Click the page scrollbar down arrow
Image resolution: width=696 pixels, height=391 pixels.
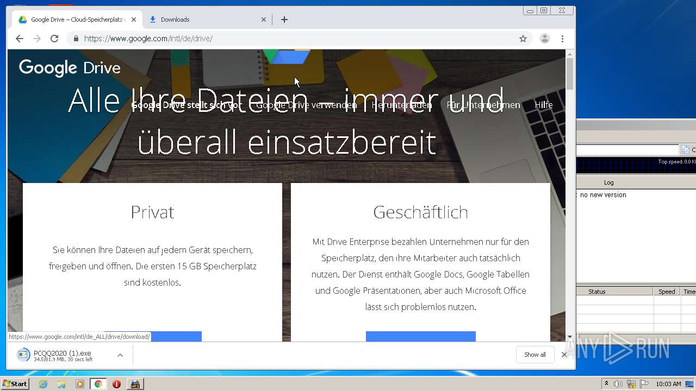coord(570,337)
